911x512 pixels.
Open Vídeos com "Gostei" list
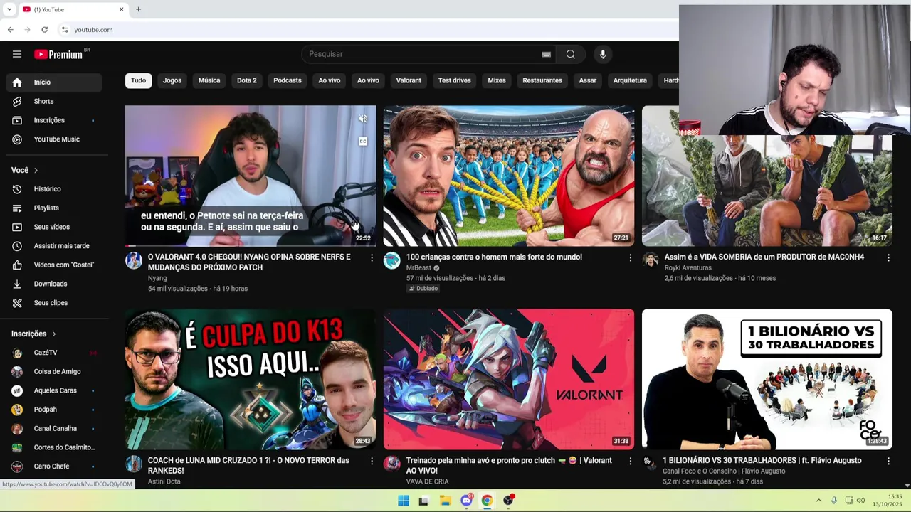tap(54, 265)
